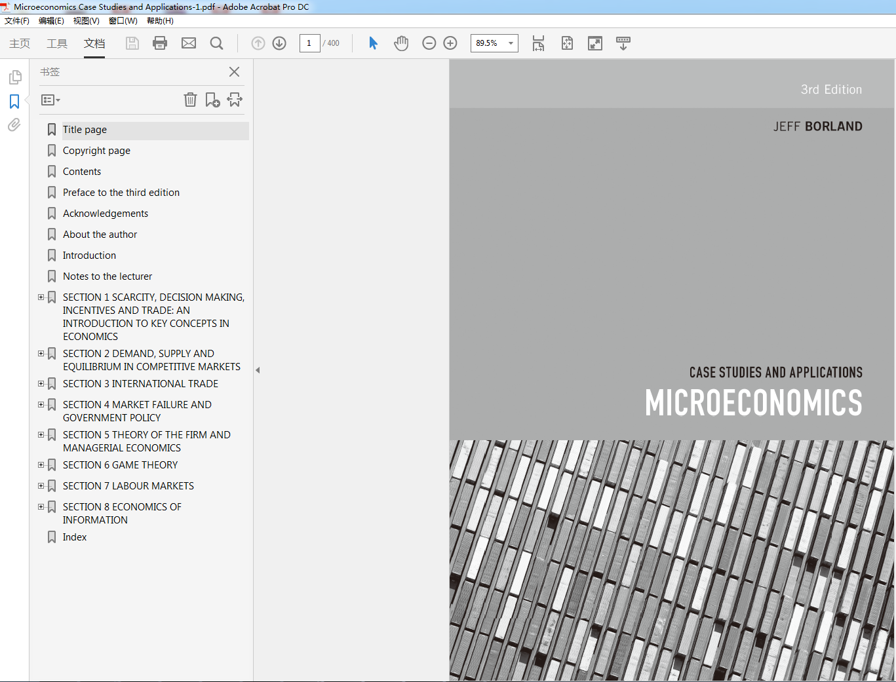Screen dimensions: 896x682
Task: Toggle the Bookmarks side panel
Action: (14, 102)
